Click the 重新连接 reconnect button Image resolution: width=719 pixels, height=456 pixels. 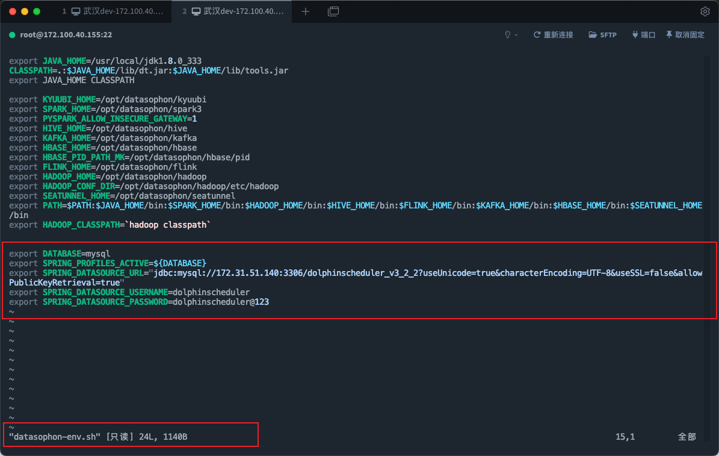[553, 35]
